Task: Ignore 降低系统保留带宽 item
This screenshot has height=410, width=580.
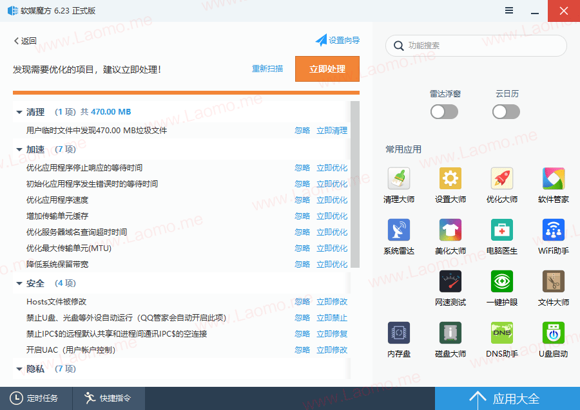Action: pos(302,265)
